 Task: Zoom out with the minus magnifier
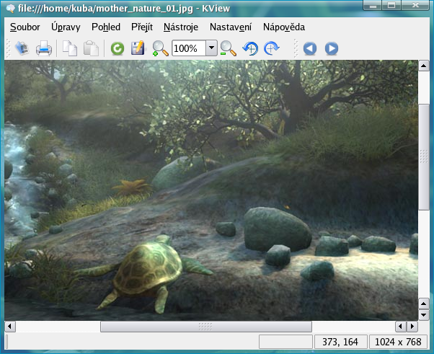coord(228,48)
